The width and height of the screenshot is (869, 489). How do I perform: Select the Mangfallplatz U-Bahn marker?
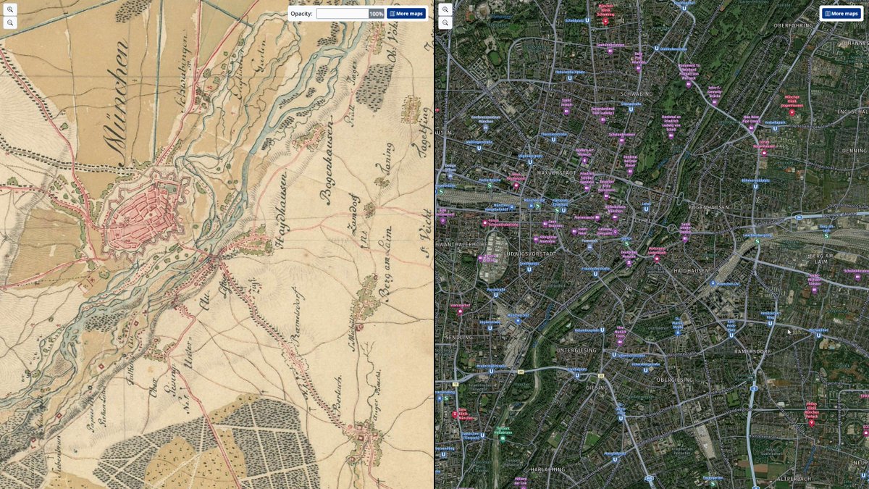[615, 459]
